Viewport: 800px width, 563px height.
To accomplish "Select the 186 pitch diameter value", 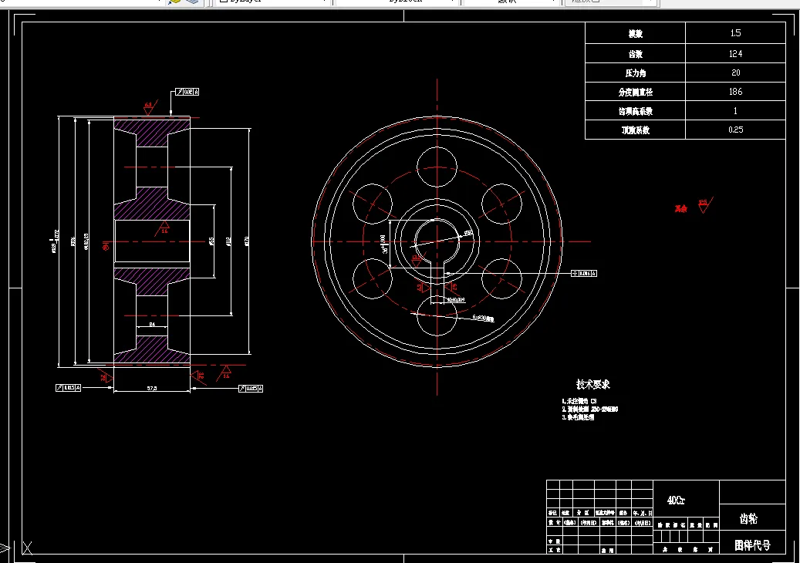I will pos(735,92).
